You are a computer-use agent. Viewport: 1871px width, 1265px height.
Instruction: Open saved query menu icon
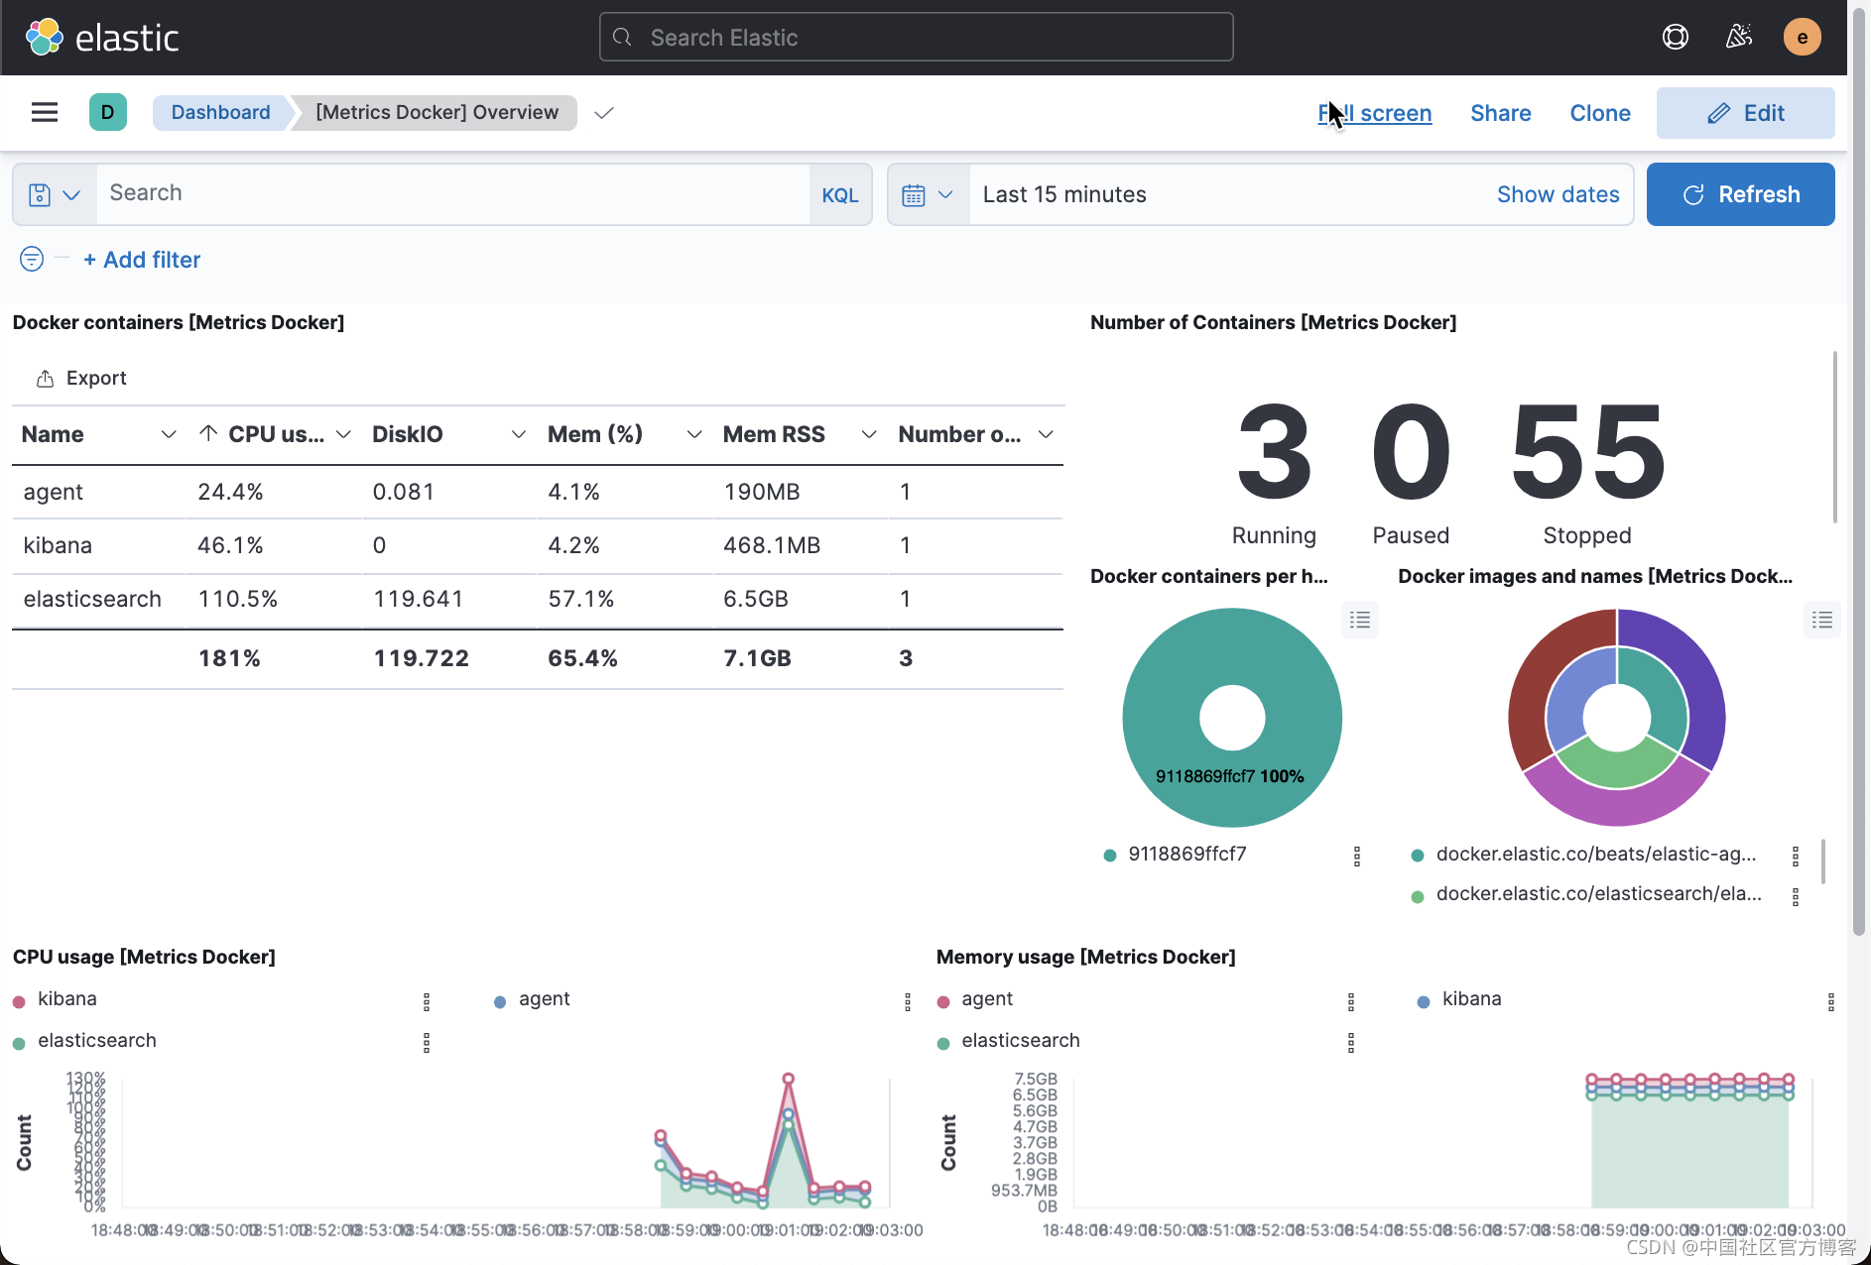[x=55, y=194]
